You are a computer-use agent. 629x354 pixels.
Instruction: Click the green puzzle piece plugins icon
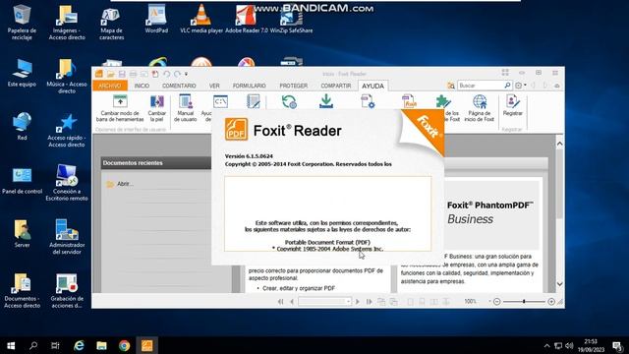coord(443,101)
